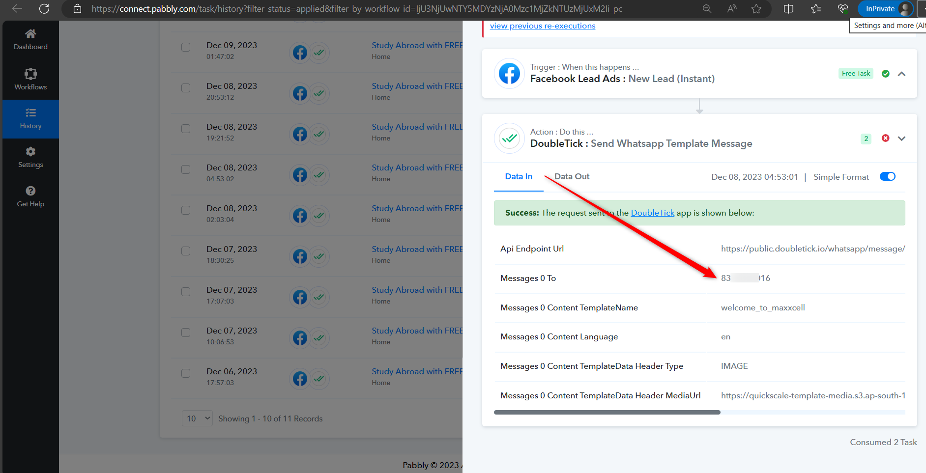The image size is (926, 473).
Task: Open workflow link in Dec 09 01:47:02 row
Action: tap(417, 45)
